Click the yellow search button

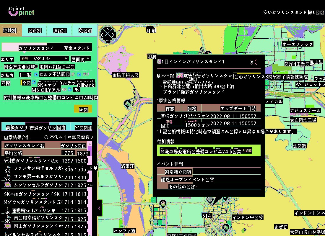tap(83, 109)
